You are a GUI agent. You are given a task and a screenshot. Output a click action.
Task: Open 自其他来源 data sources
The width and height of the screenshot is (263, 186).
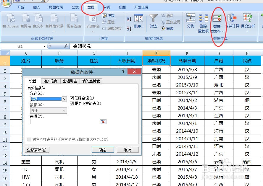[54, 22]
